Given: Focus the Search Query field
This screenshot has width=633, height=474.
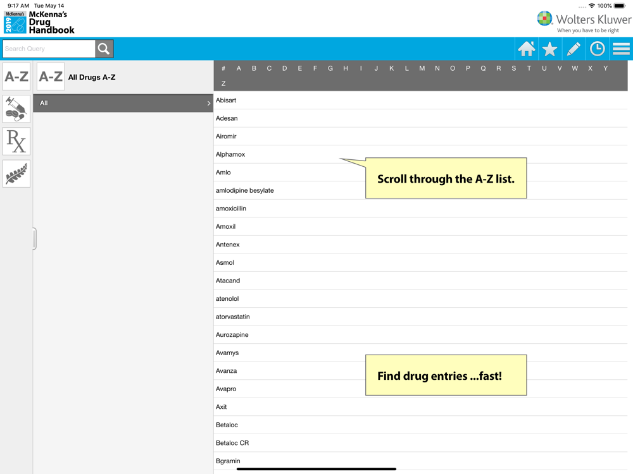Looking at the screenshot, I should pyautogui.click(x=49, y=49).
